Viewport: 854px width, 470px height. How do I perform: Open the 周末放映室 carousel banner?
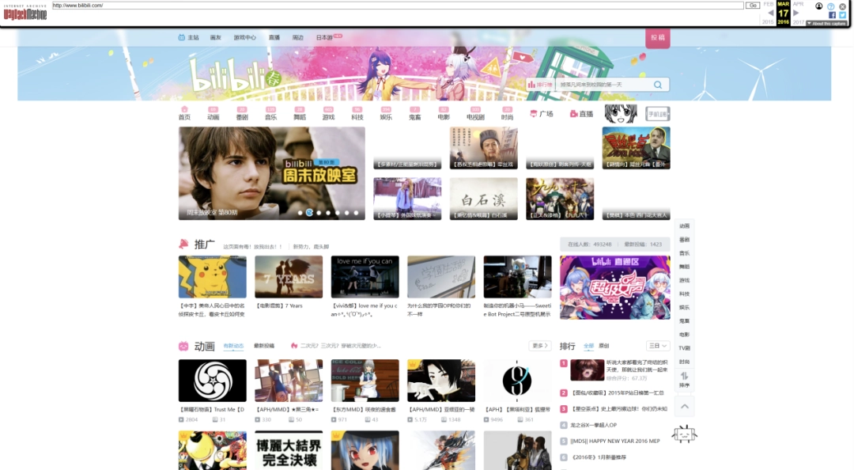(272, 173)
